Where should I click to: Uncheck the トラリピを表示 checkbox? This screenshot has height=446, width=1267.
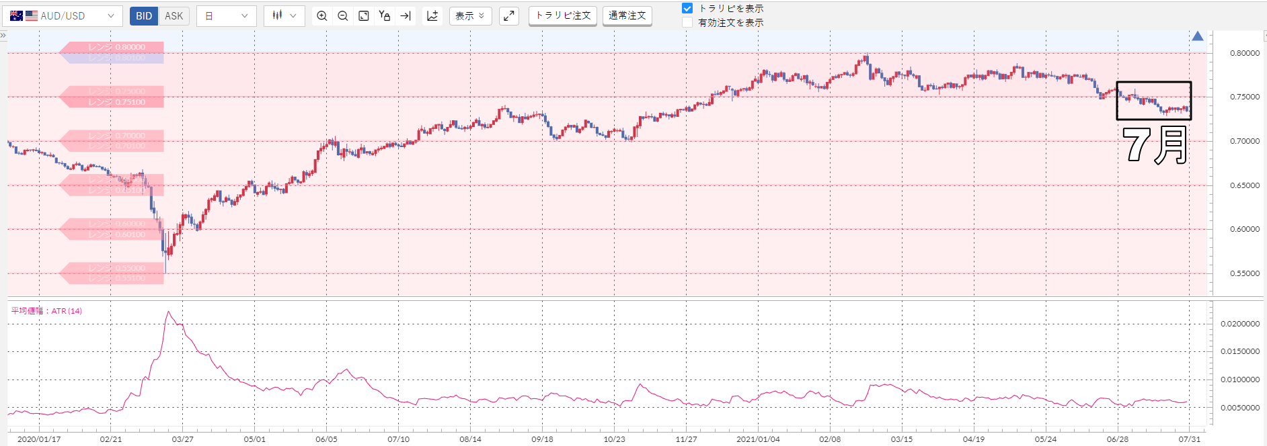687,9
